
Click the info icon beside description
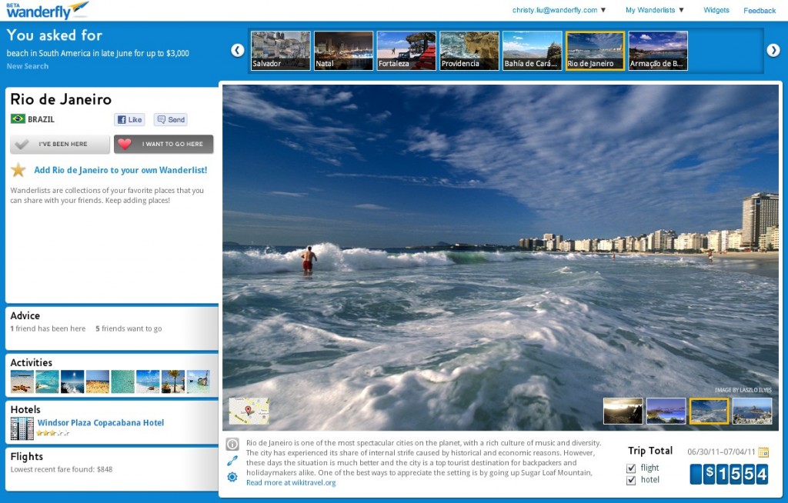click(232, 445)
